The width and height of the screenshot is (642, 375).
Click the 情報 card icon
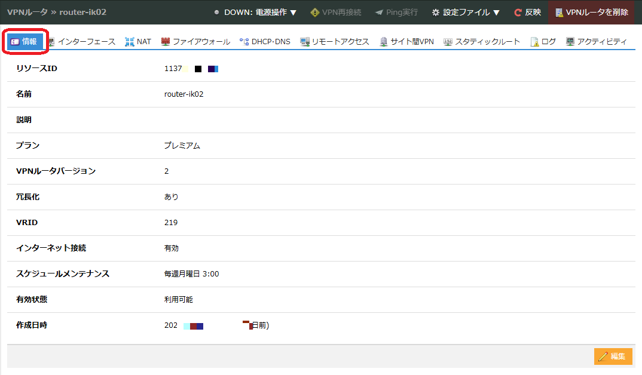click(x=15, y=42)
